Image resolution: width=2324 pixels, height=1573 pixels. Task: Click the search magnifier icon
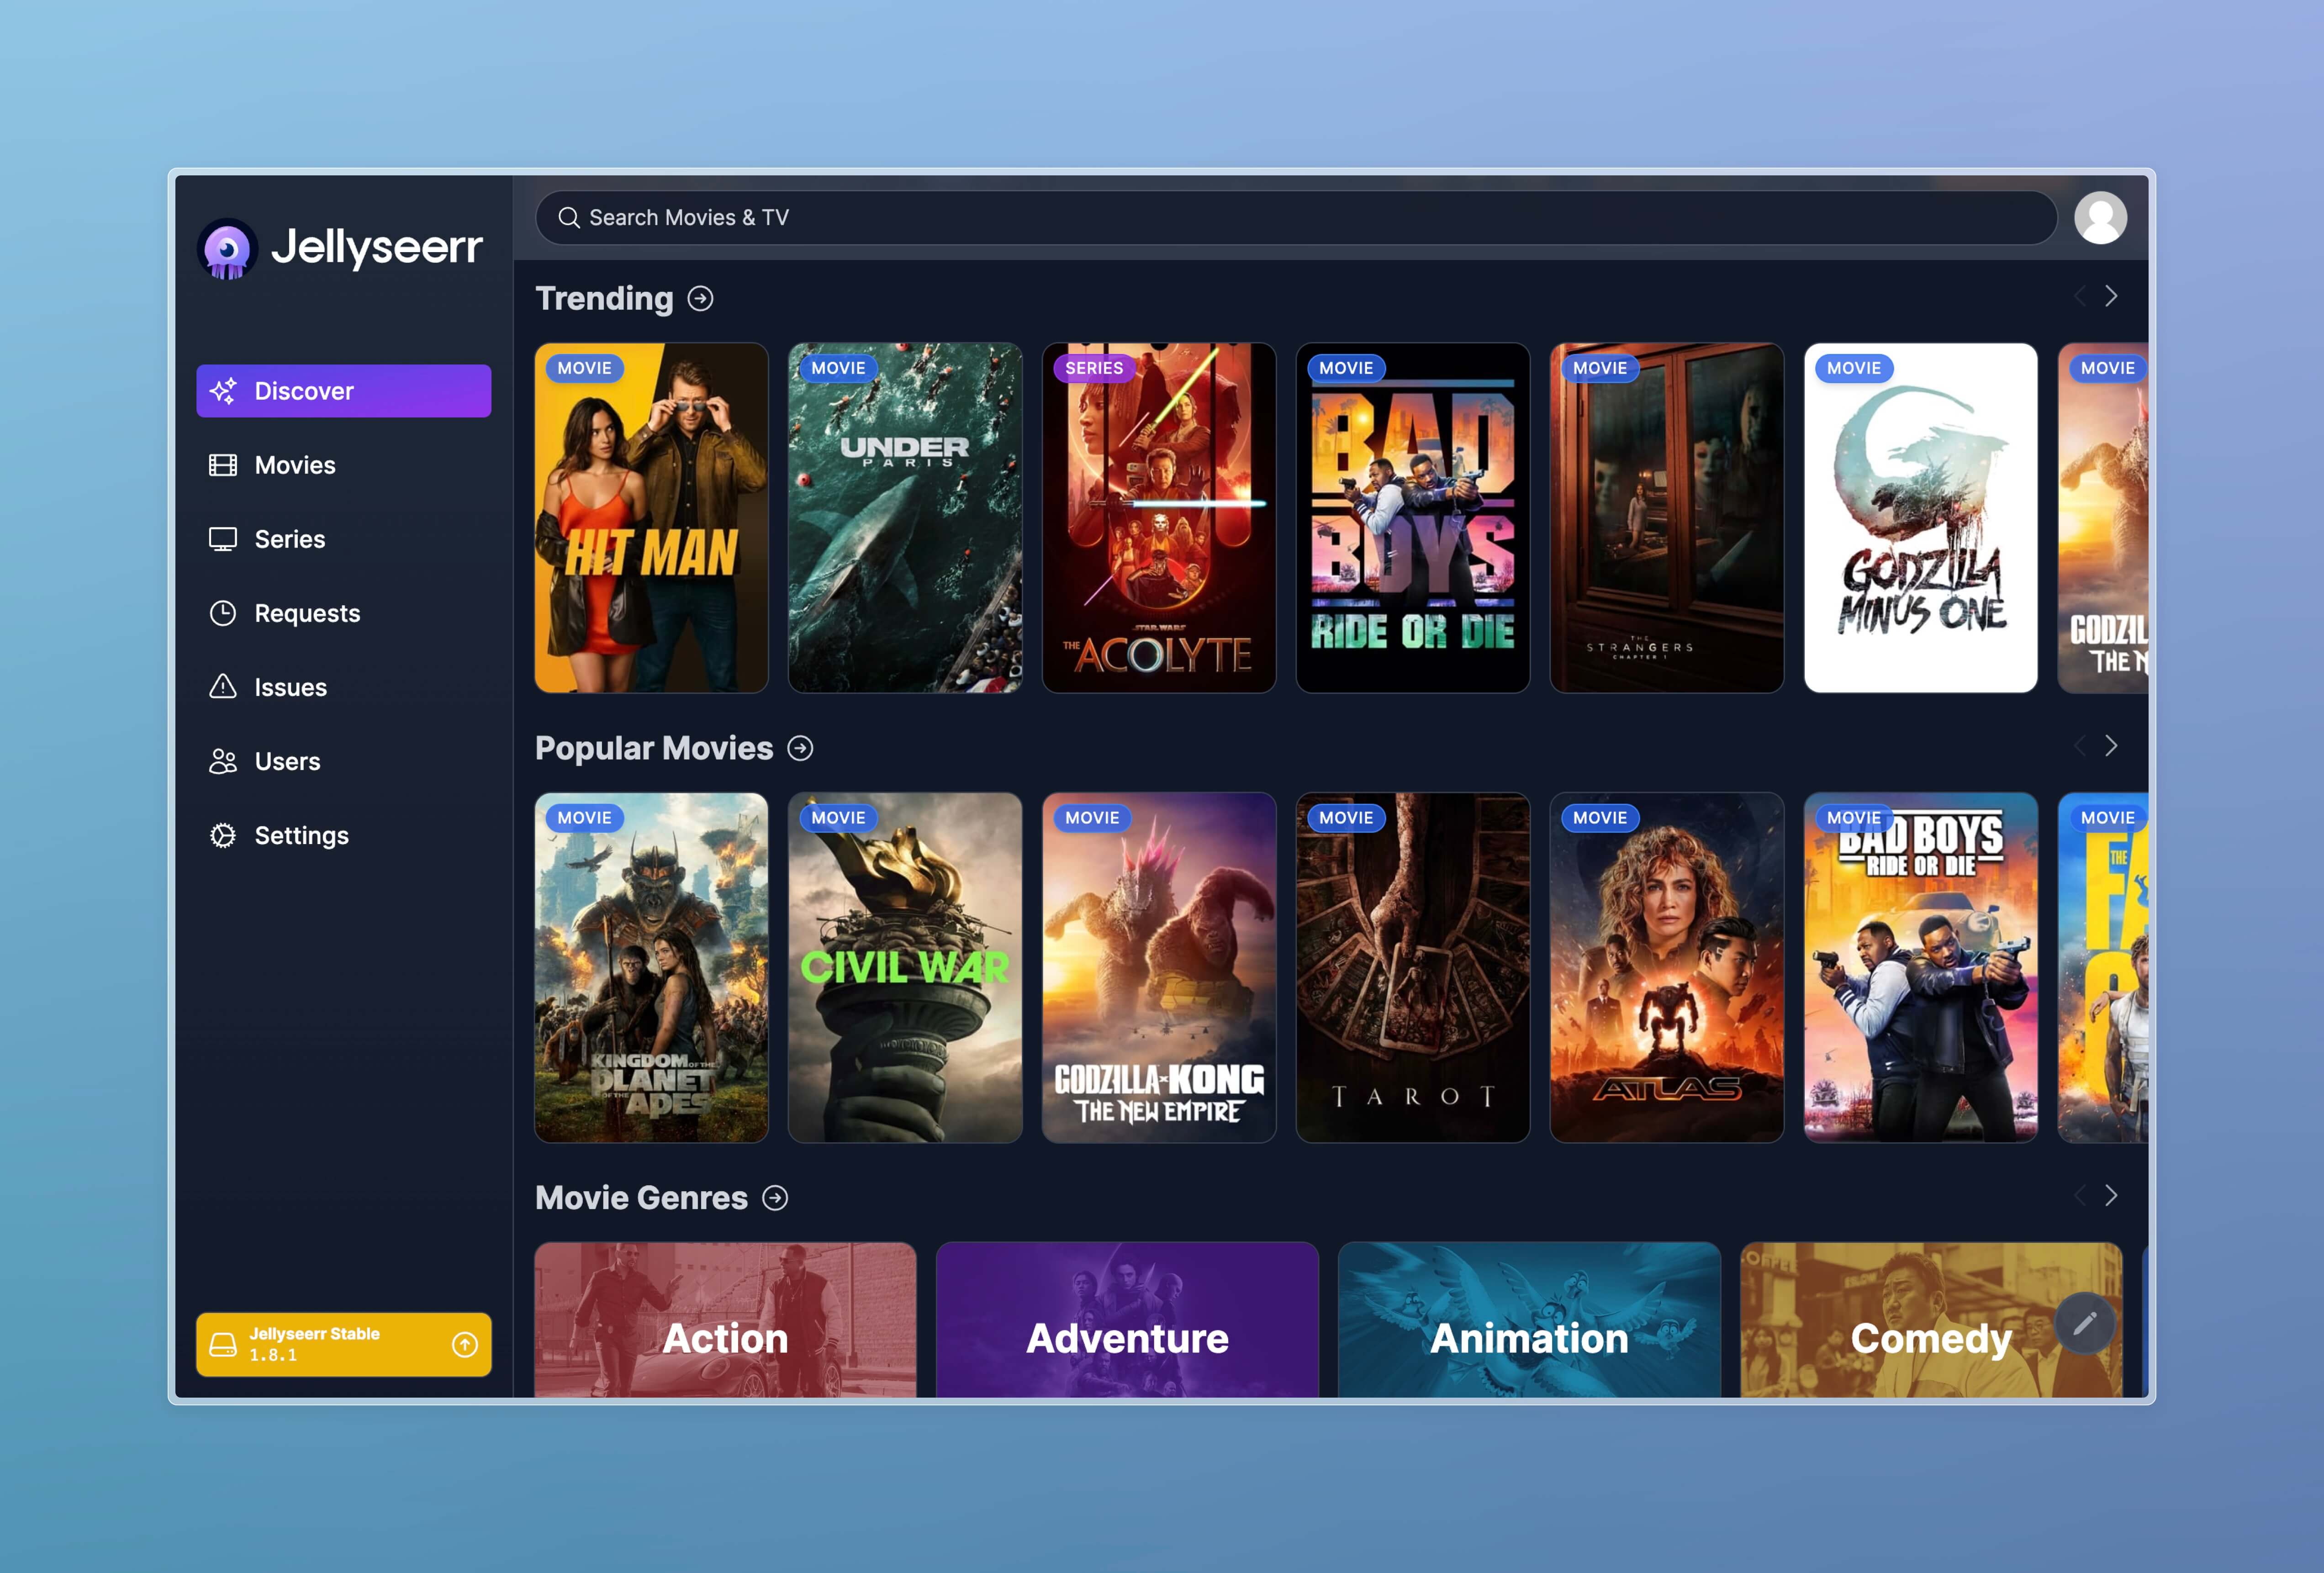tap(569, 218)
